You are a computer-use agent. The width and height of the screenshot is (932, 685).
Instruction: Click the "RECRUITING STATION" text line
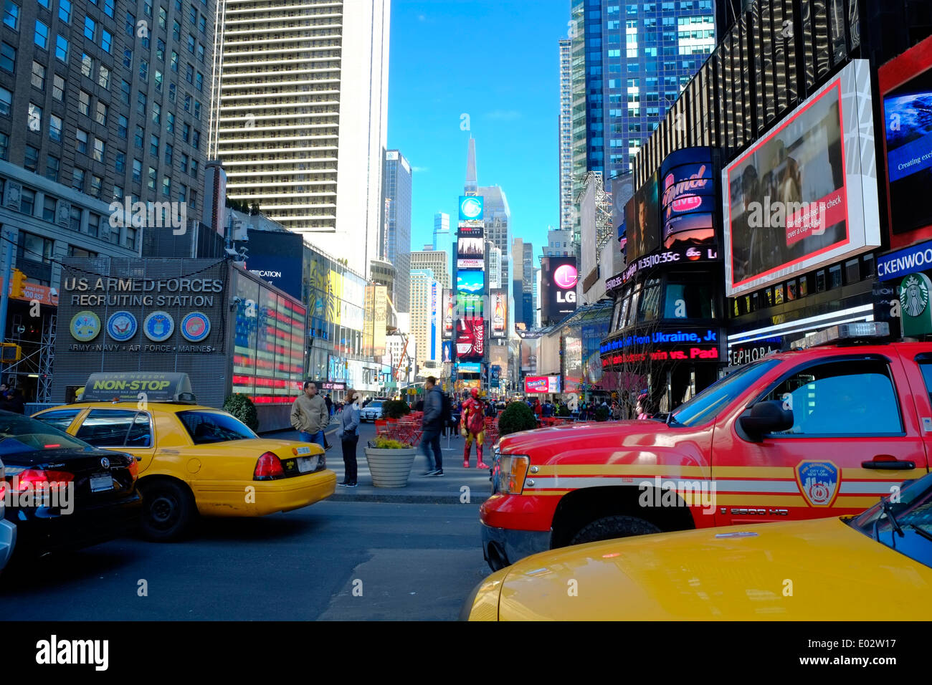click(x=142, y=301)
